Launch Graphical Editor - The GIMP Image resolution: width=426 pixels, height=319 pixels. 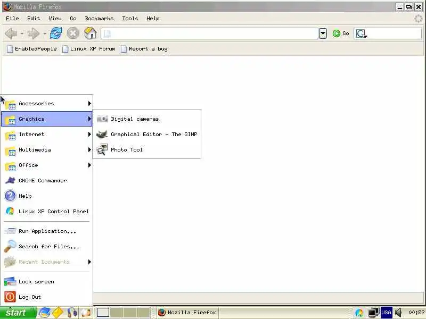(147, 135)
